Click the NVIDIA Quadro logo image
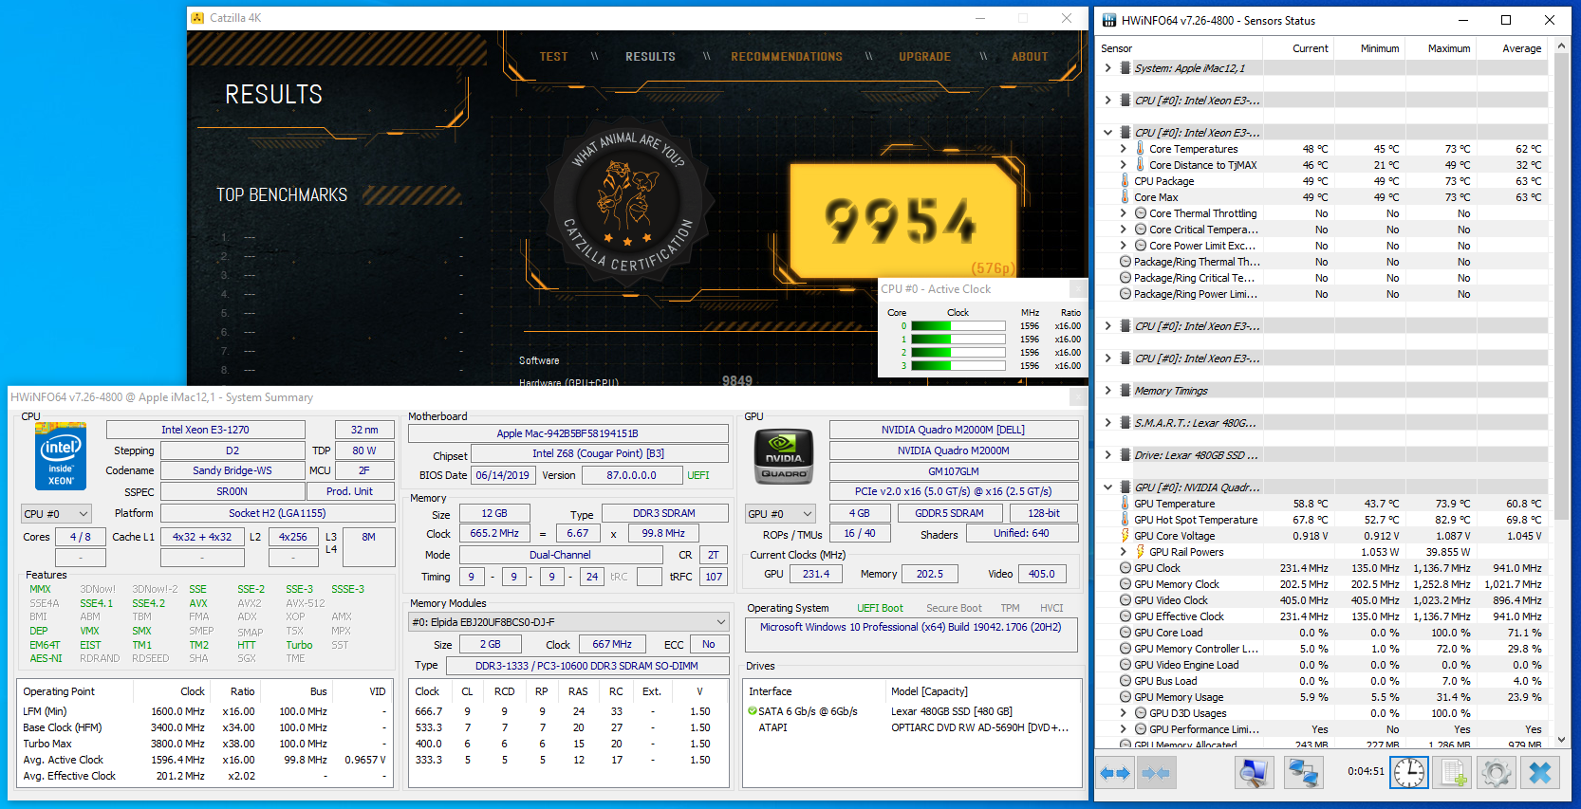The image size is (1581, 809). (784, 456)
